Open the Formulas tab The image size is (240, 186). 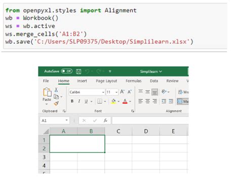pyautogui.click(x=134, y=81)
